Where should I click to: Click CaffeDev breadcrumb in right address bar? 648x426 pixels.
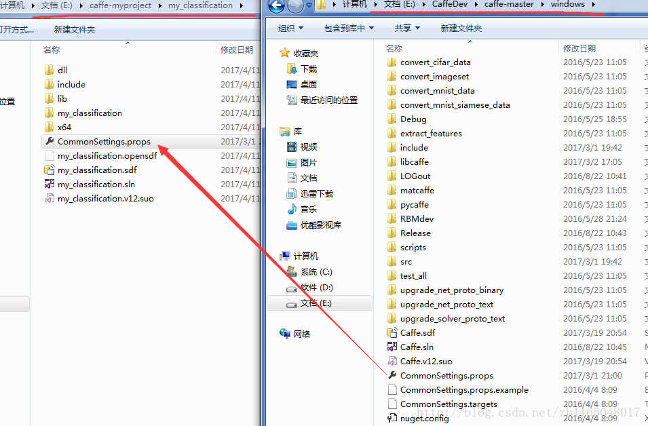tap(450, 4)
